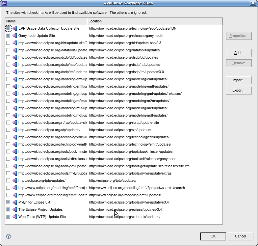
Task: Click the site icon for modeling/gmf/updates row
Action: click(x=14, y=94)
